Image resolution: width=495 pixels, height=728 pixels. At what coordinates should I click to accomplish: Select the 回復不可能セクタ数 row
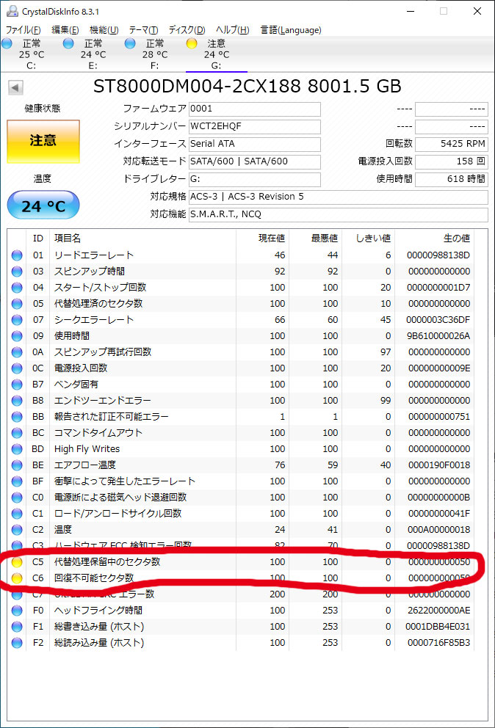(241, 578)
